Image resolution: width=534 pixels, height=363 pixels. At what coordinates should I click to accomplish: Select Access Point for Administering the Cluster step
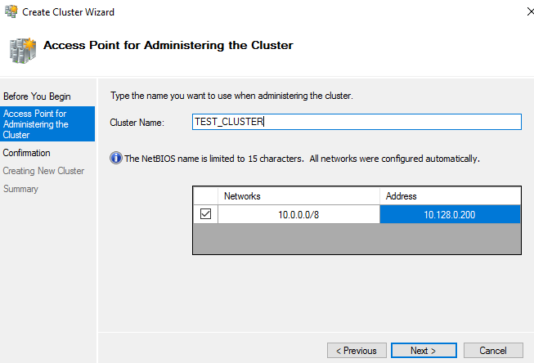coord(36,123)
